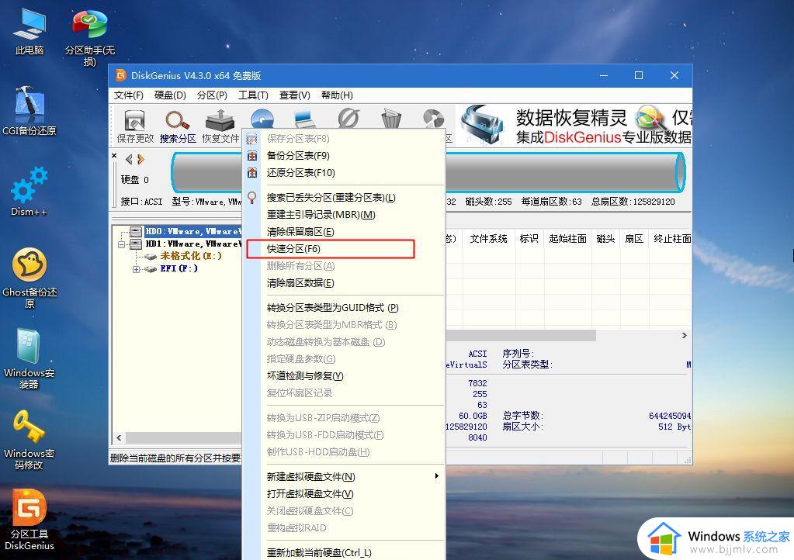Choose 清除扇区数据 menu entry
Image resolution: width=794 pixels, height=560 pixels.
[345, 283]
